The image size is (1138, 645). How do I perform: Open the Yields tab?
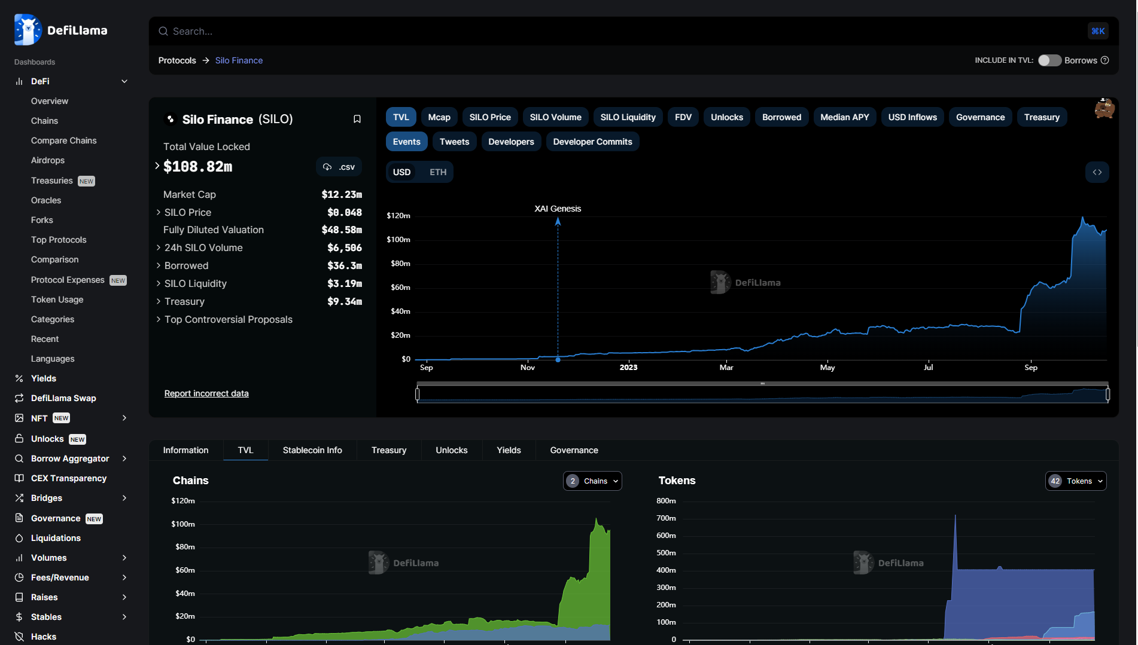point(509,450)
